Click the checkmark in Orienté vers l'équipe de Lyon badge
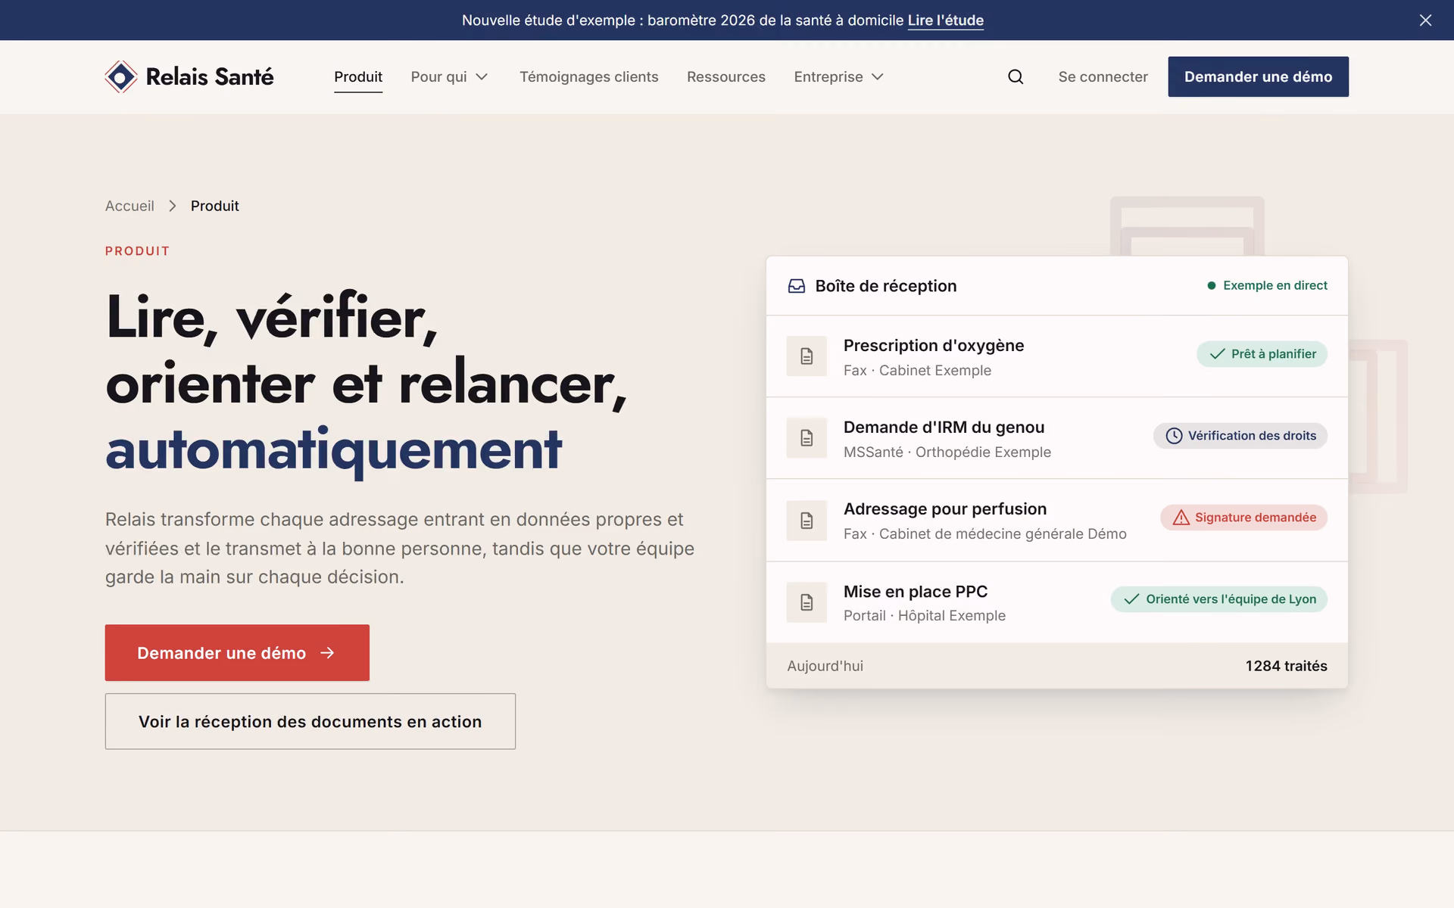 [x=1131, y=599]
